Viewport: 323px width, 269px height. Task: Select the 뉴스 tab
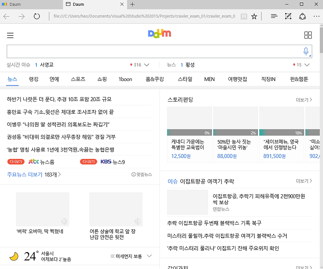(x=13, y=79)
